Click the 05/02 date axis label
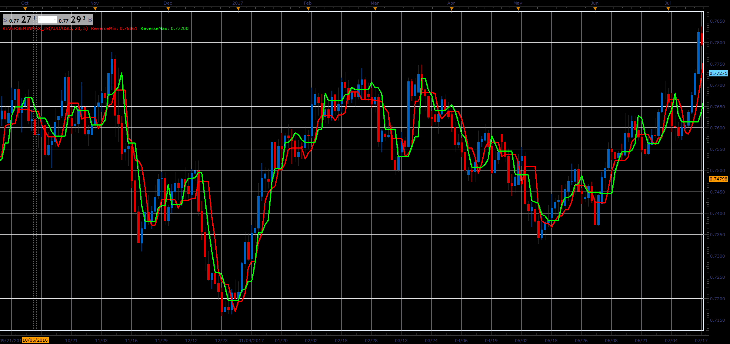Screen dimensions: 730x344 521,341
